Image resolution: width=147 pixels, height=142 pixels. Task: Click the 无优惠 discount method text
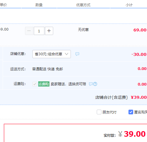pos(83,30)
